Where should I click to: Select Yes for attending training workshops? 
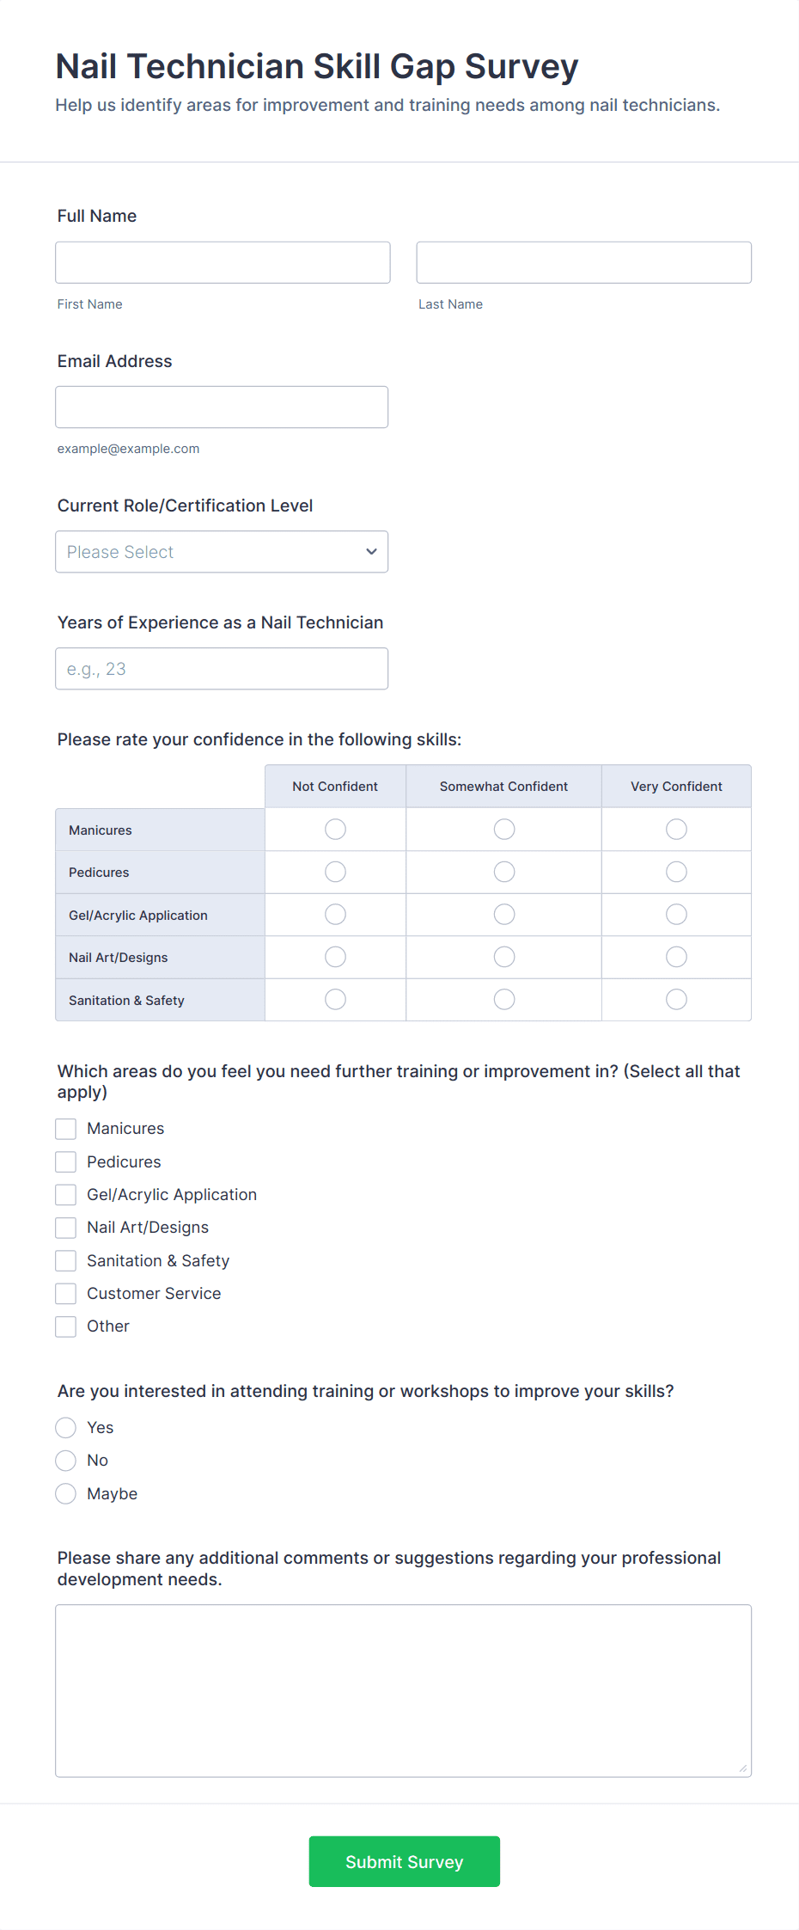65,1427
